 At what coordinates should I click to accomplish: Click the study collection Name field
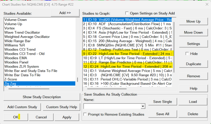tap(112, 106)
